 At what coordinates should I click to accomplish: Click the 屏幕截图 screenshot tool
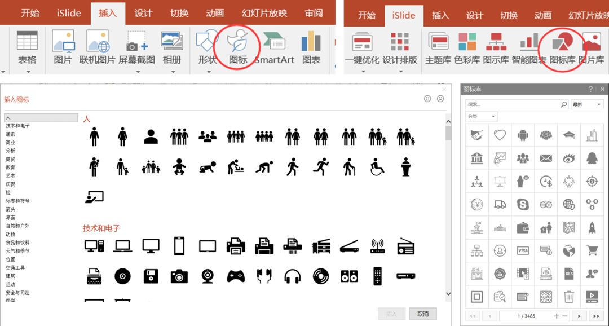pos(136,47)
